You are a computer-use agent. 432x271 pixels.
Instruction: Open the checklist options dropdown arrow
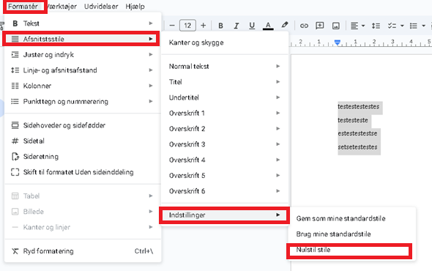[x=402, y=26]
